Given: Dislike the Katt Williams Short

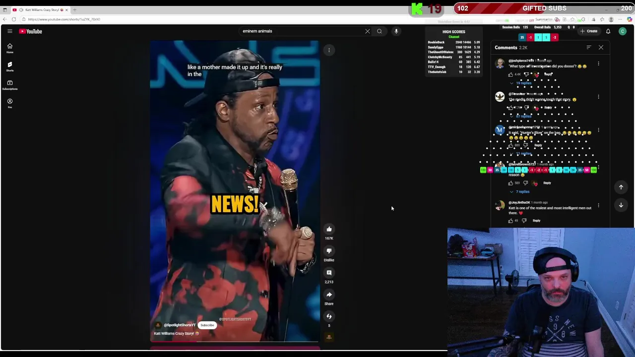Looking at the screenshot, I should [329, 251].
